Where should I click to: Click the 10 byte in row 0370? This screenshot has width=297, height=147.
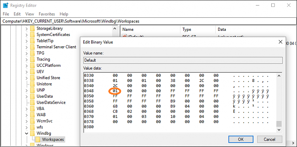(x=173, y=117)
